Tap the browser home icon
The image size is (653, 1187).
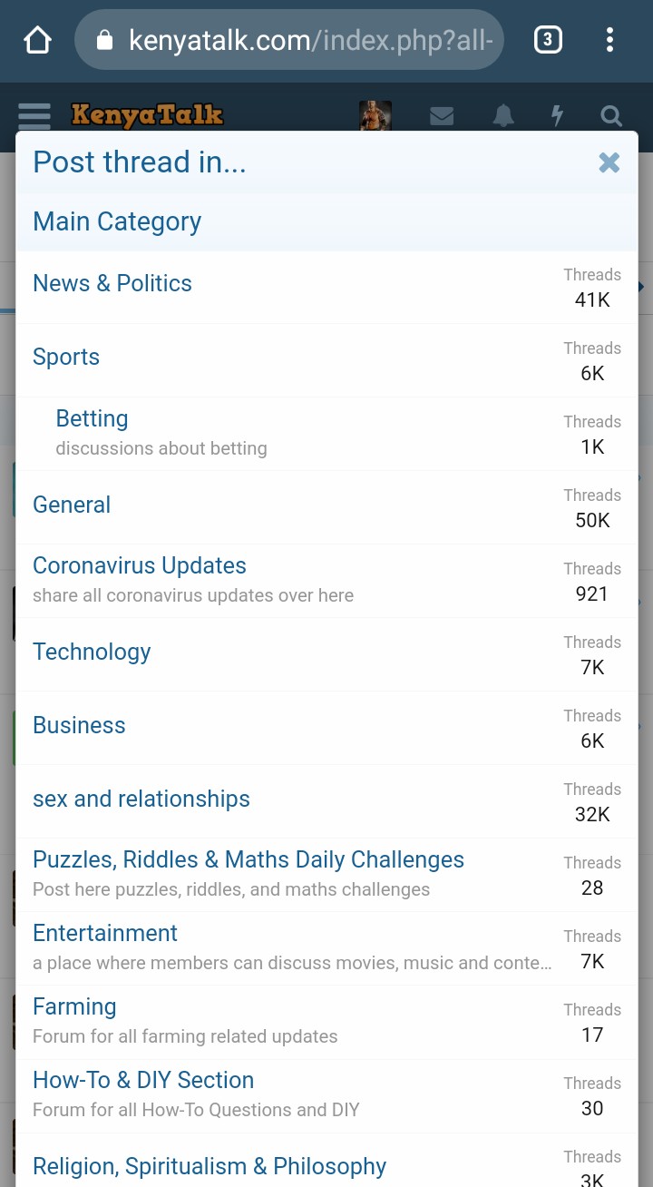point(37,40)
